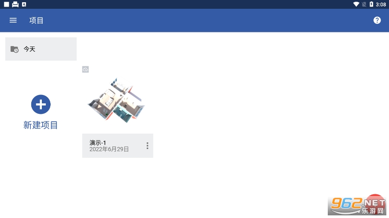Viewport: 389px width, 218px height.
Task: Tap the Wi-Fi status icon
Action: [x=356, y=4]
